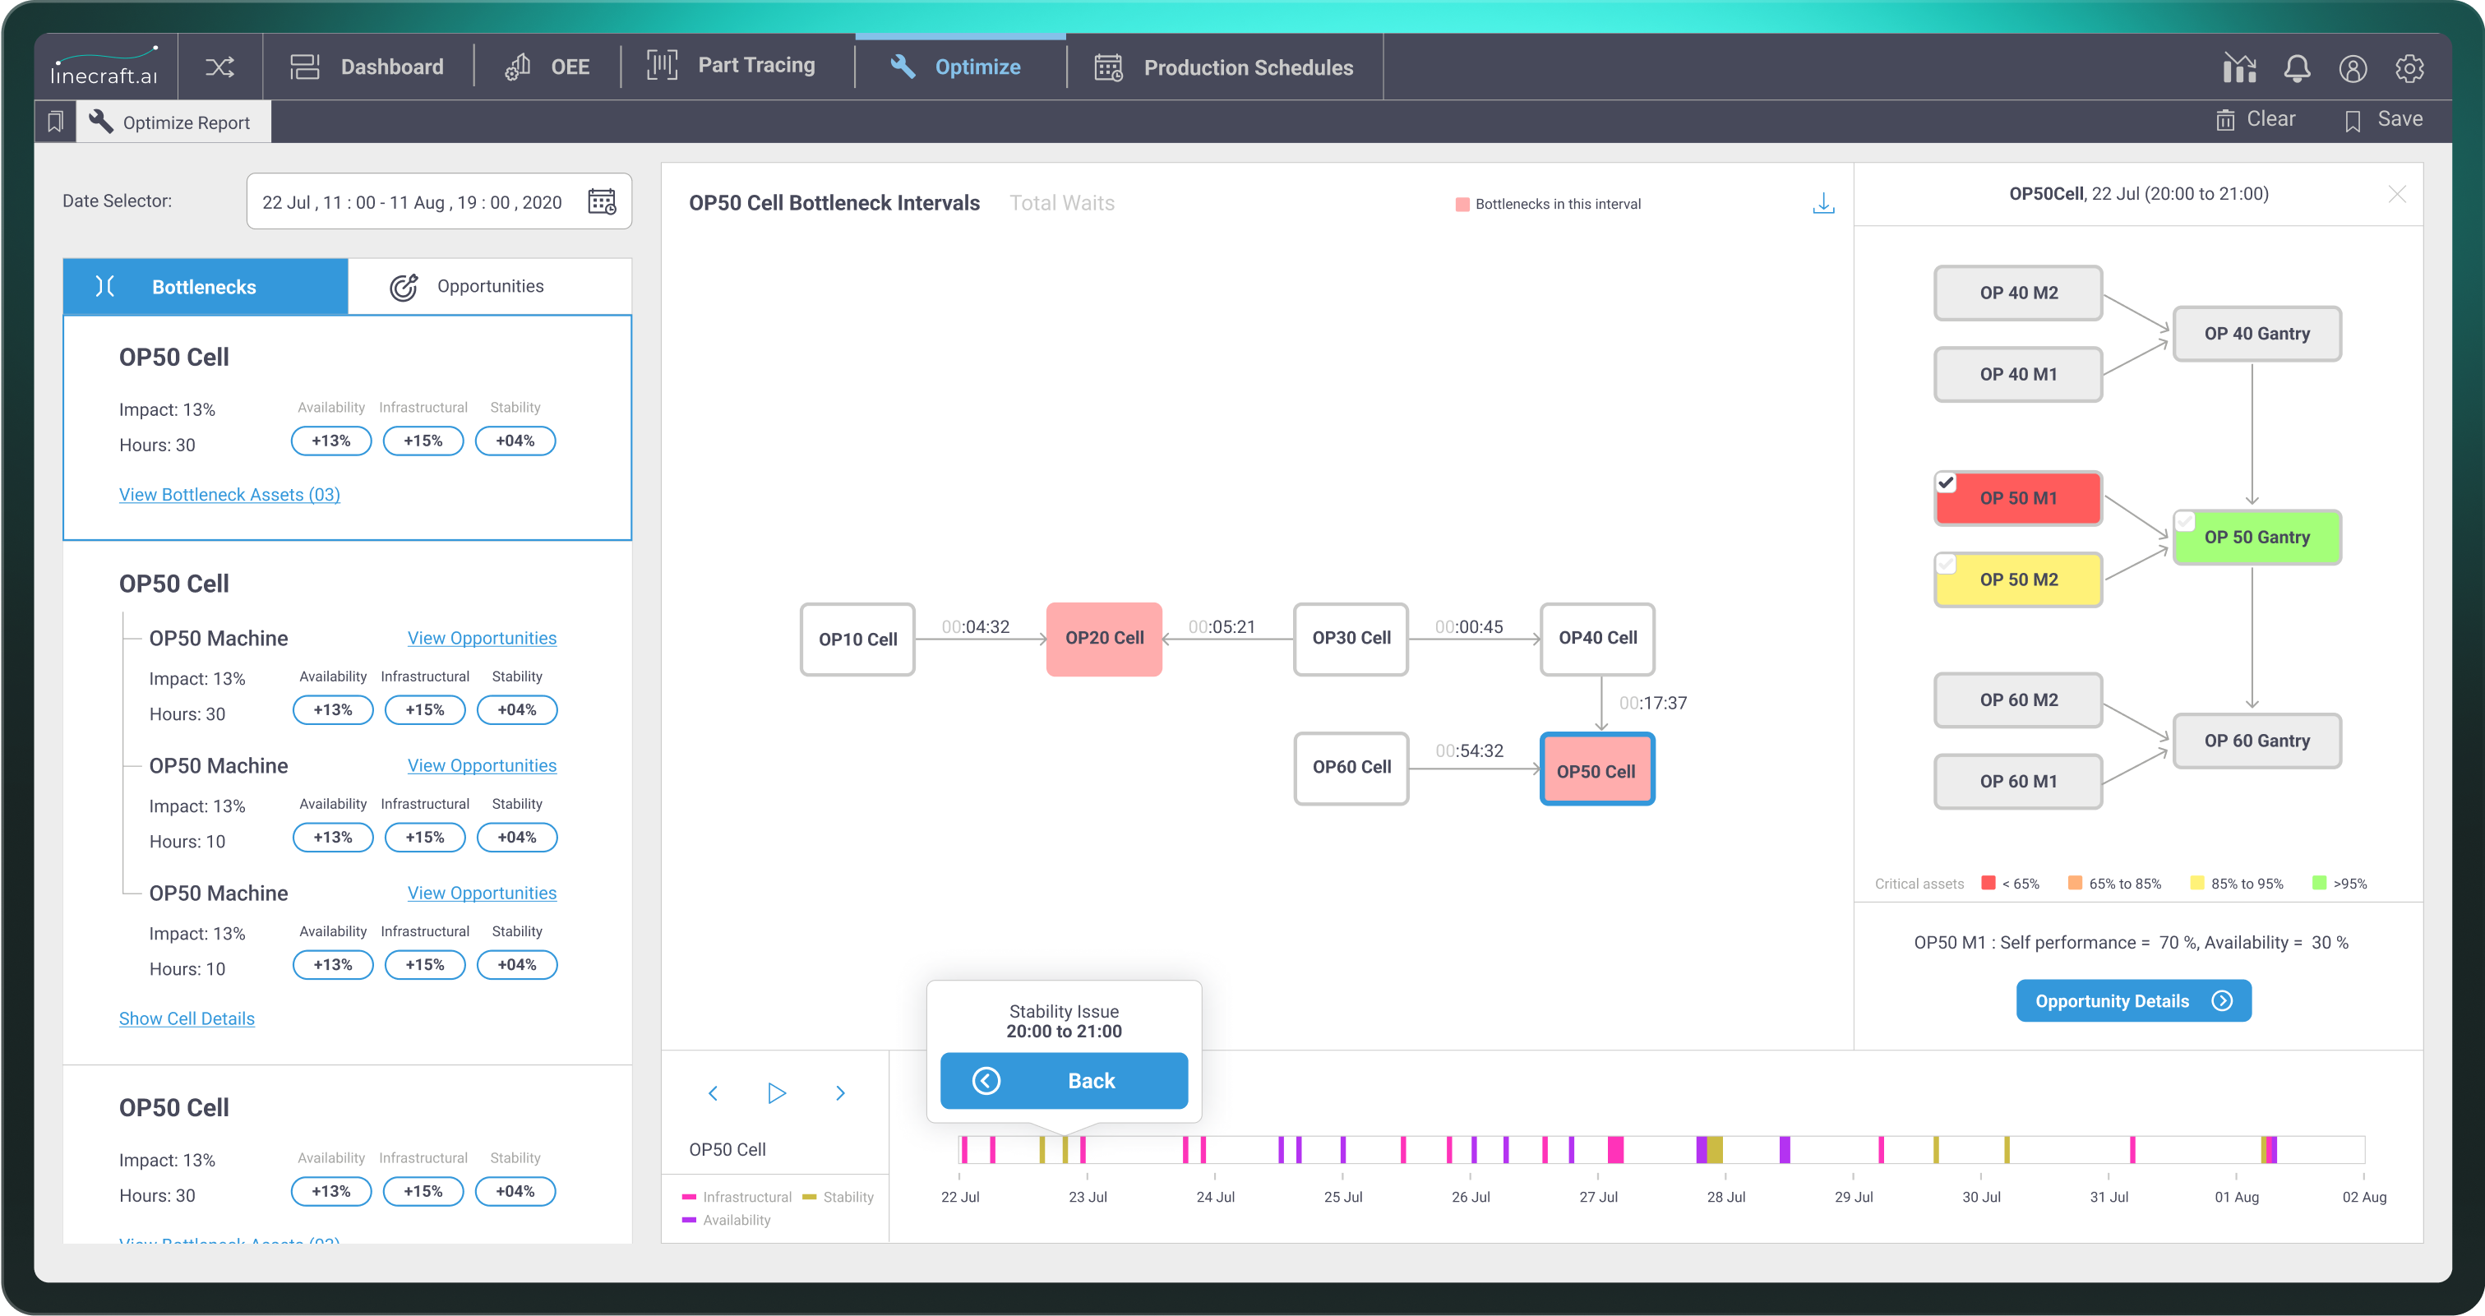
Task: Click the wide pink marker on 27 Jul
Action: (1614, 1149)
